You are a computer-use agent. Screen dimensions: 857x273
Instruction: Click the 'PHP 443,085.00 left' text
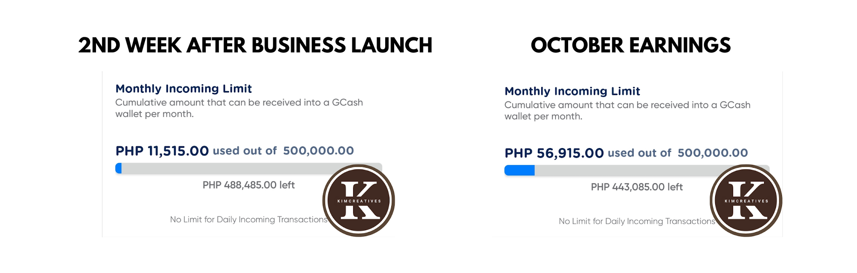coord(637,187)
